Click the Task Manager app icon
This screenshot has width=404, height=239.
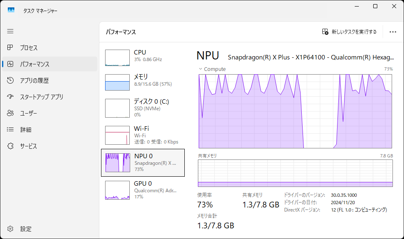click(11, 9)
